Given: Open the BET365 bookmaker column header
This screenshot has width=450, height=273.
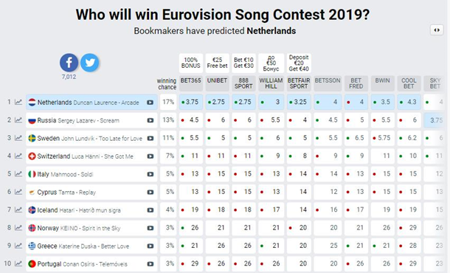Looking at the screenshot, I should [190, 83].
